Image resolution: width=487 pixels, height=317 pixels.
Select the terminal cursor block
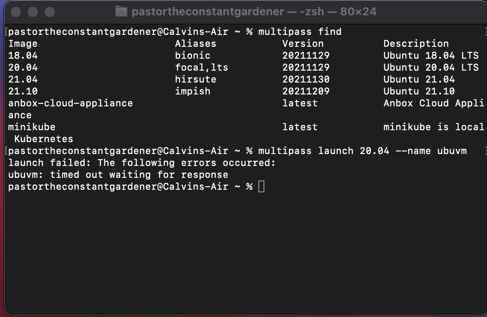coord(262,186)
